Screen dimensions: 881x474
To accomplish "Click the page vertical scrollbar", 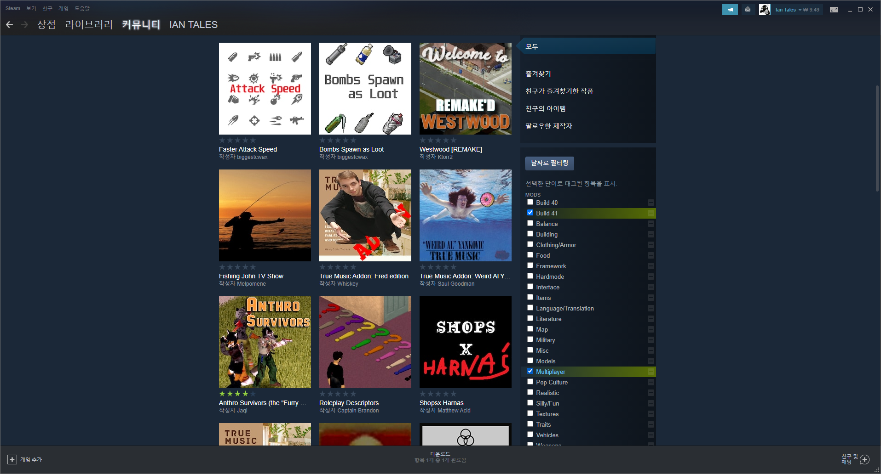I will (878, 138).
